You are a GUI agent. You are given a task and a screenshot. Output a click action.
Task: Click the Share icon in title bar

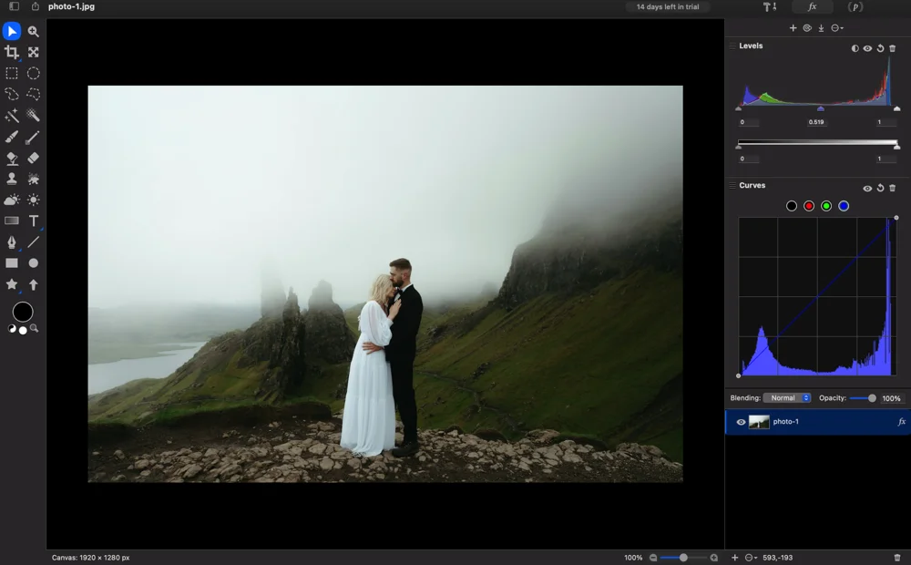[35, 6]
